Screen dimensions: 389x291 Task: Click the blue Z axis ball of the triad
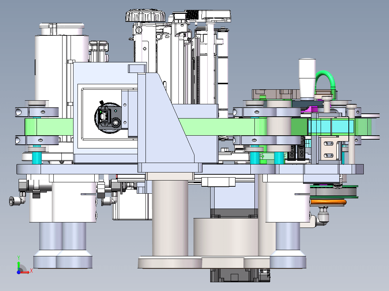(x=19, y=272)
